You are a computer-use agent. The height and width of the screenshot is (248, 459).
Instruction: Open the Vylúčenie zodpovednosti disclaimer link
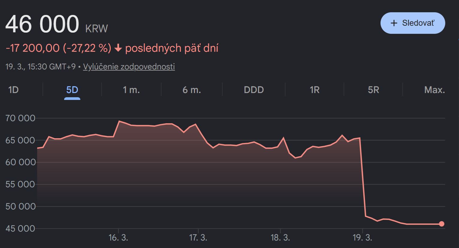(129, 66)
